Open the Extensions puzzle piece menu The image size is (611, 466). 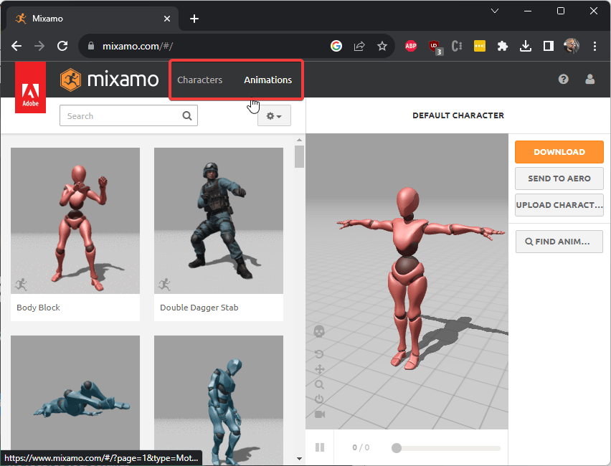(503, 46)
